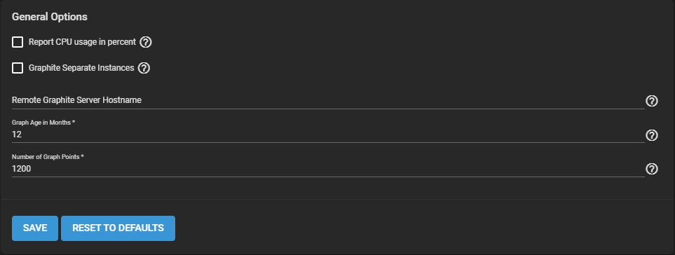The image size is (675, 255).
Task: Click the blank footer area beside Reset to Defaults
Action: pos(422,228)
